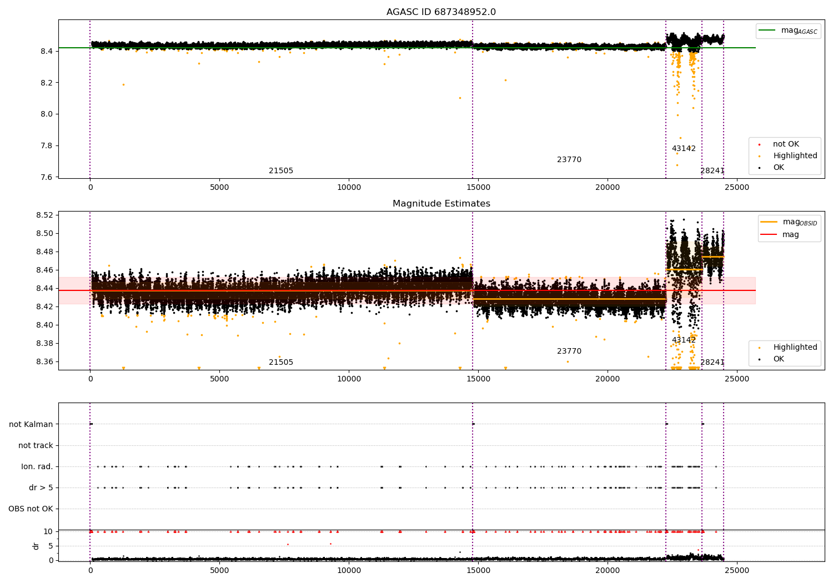
Task: Click "not OK" in the top plot legend
Action: (786, 144)
